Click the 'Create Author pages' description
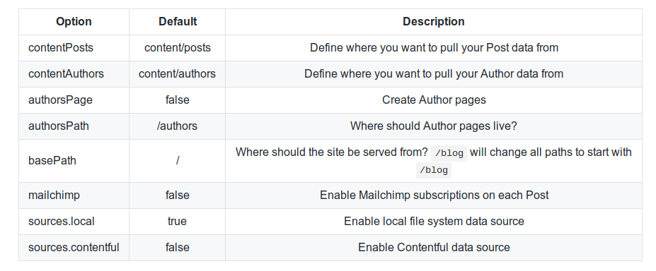The width and height of the screenshot is (656, 271). point(434,100)
